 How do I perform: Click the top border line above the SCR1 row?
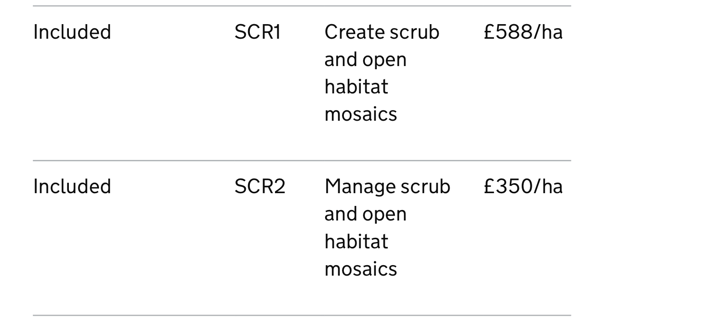[x=301, y=6]
